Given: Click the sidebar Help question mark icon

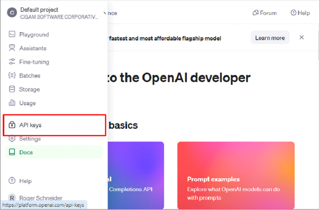Looking at the screenshot, I should pos(12,181).
